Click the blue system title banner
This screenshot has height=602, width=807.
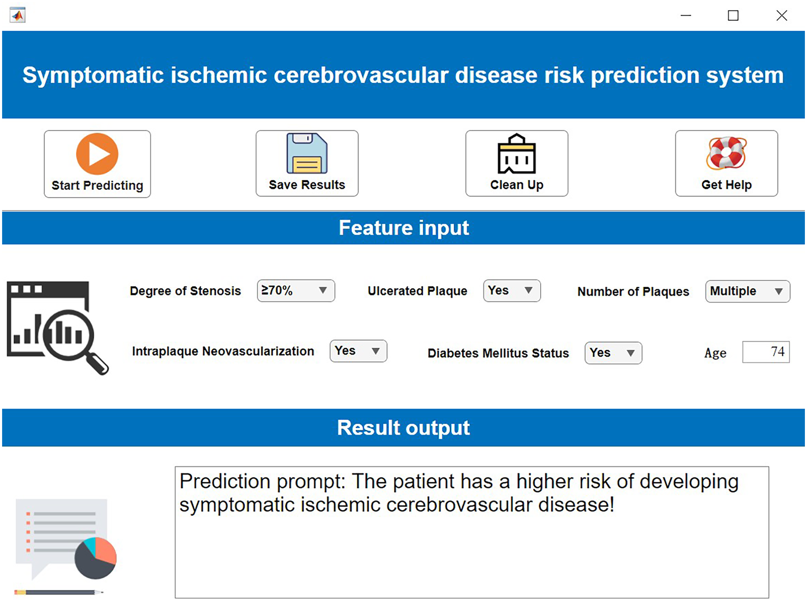click(x=403, y=75)
